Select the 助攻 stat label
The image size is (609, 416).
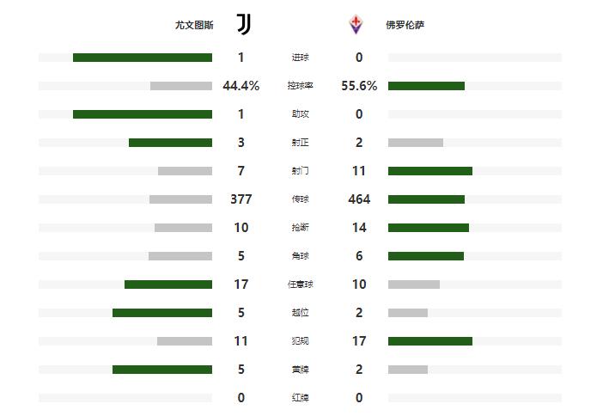pyautogui.click(x=300, y=114)
